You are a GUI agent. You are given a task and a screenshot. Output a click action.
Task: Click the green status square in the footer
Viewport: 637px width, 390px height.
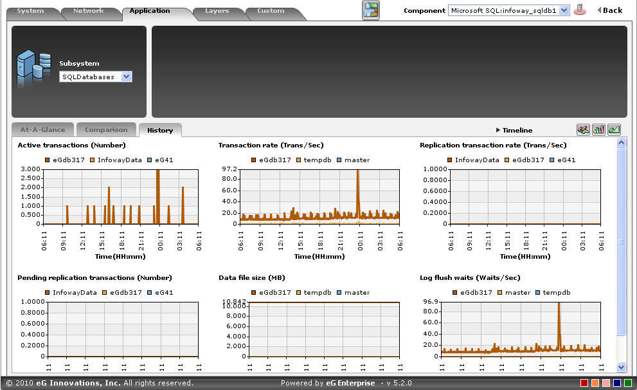[x=628, y=383]
